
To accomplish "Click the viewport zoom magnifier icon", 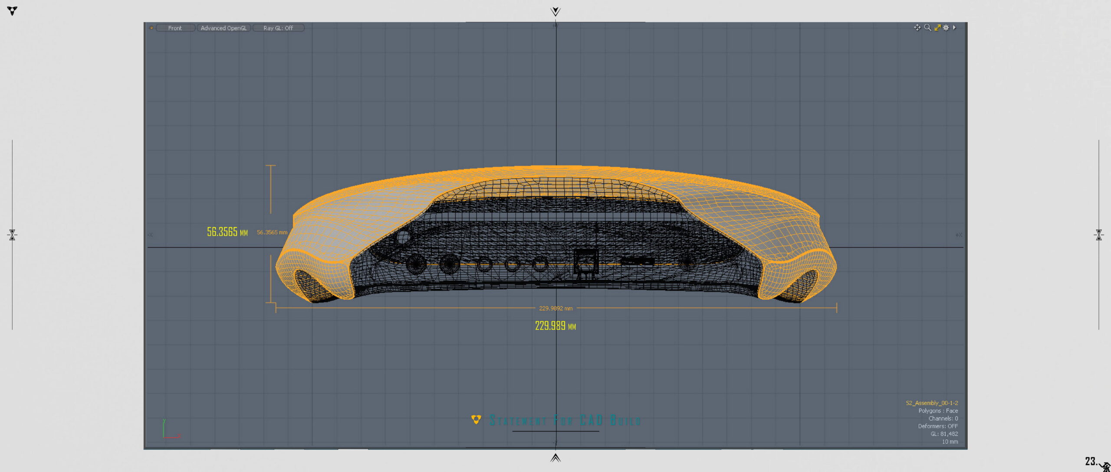I will point(927,28).
